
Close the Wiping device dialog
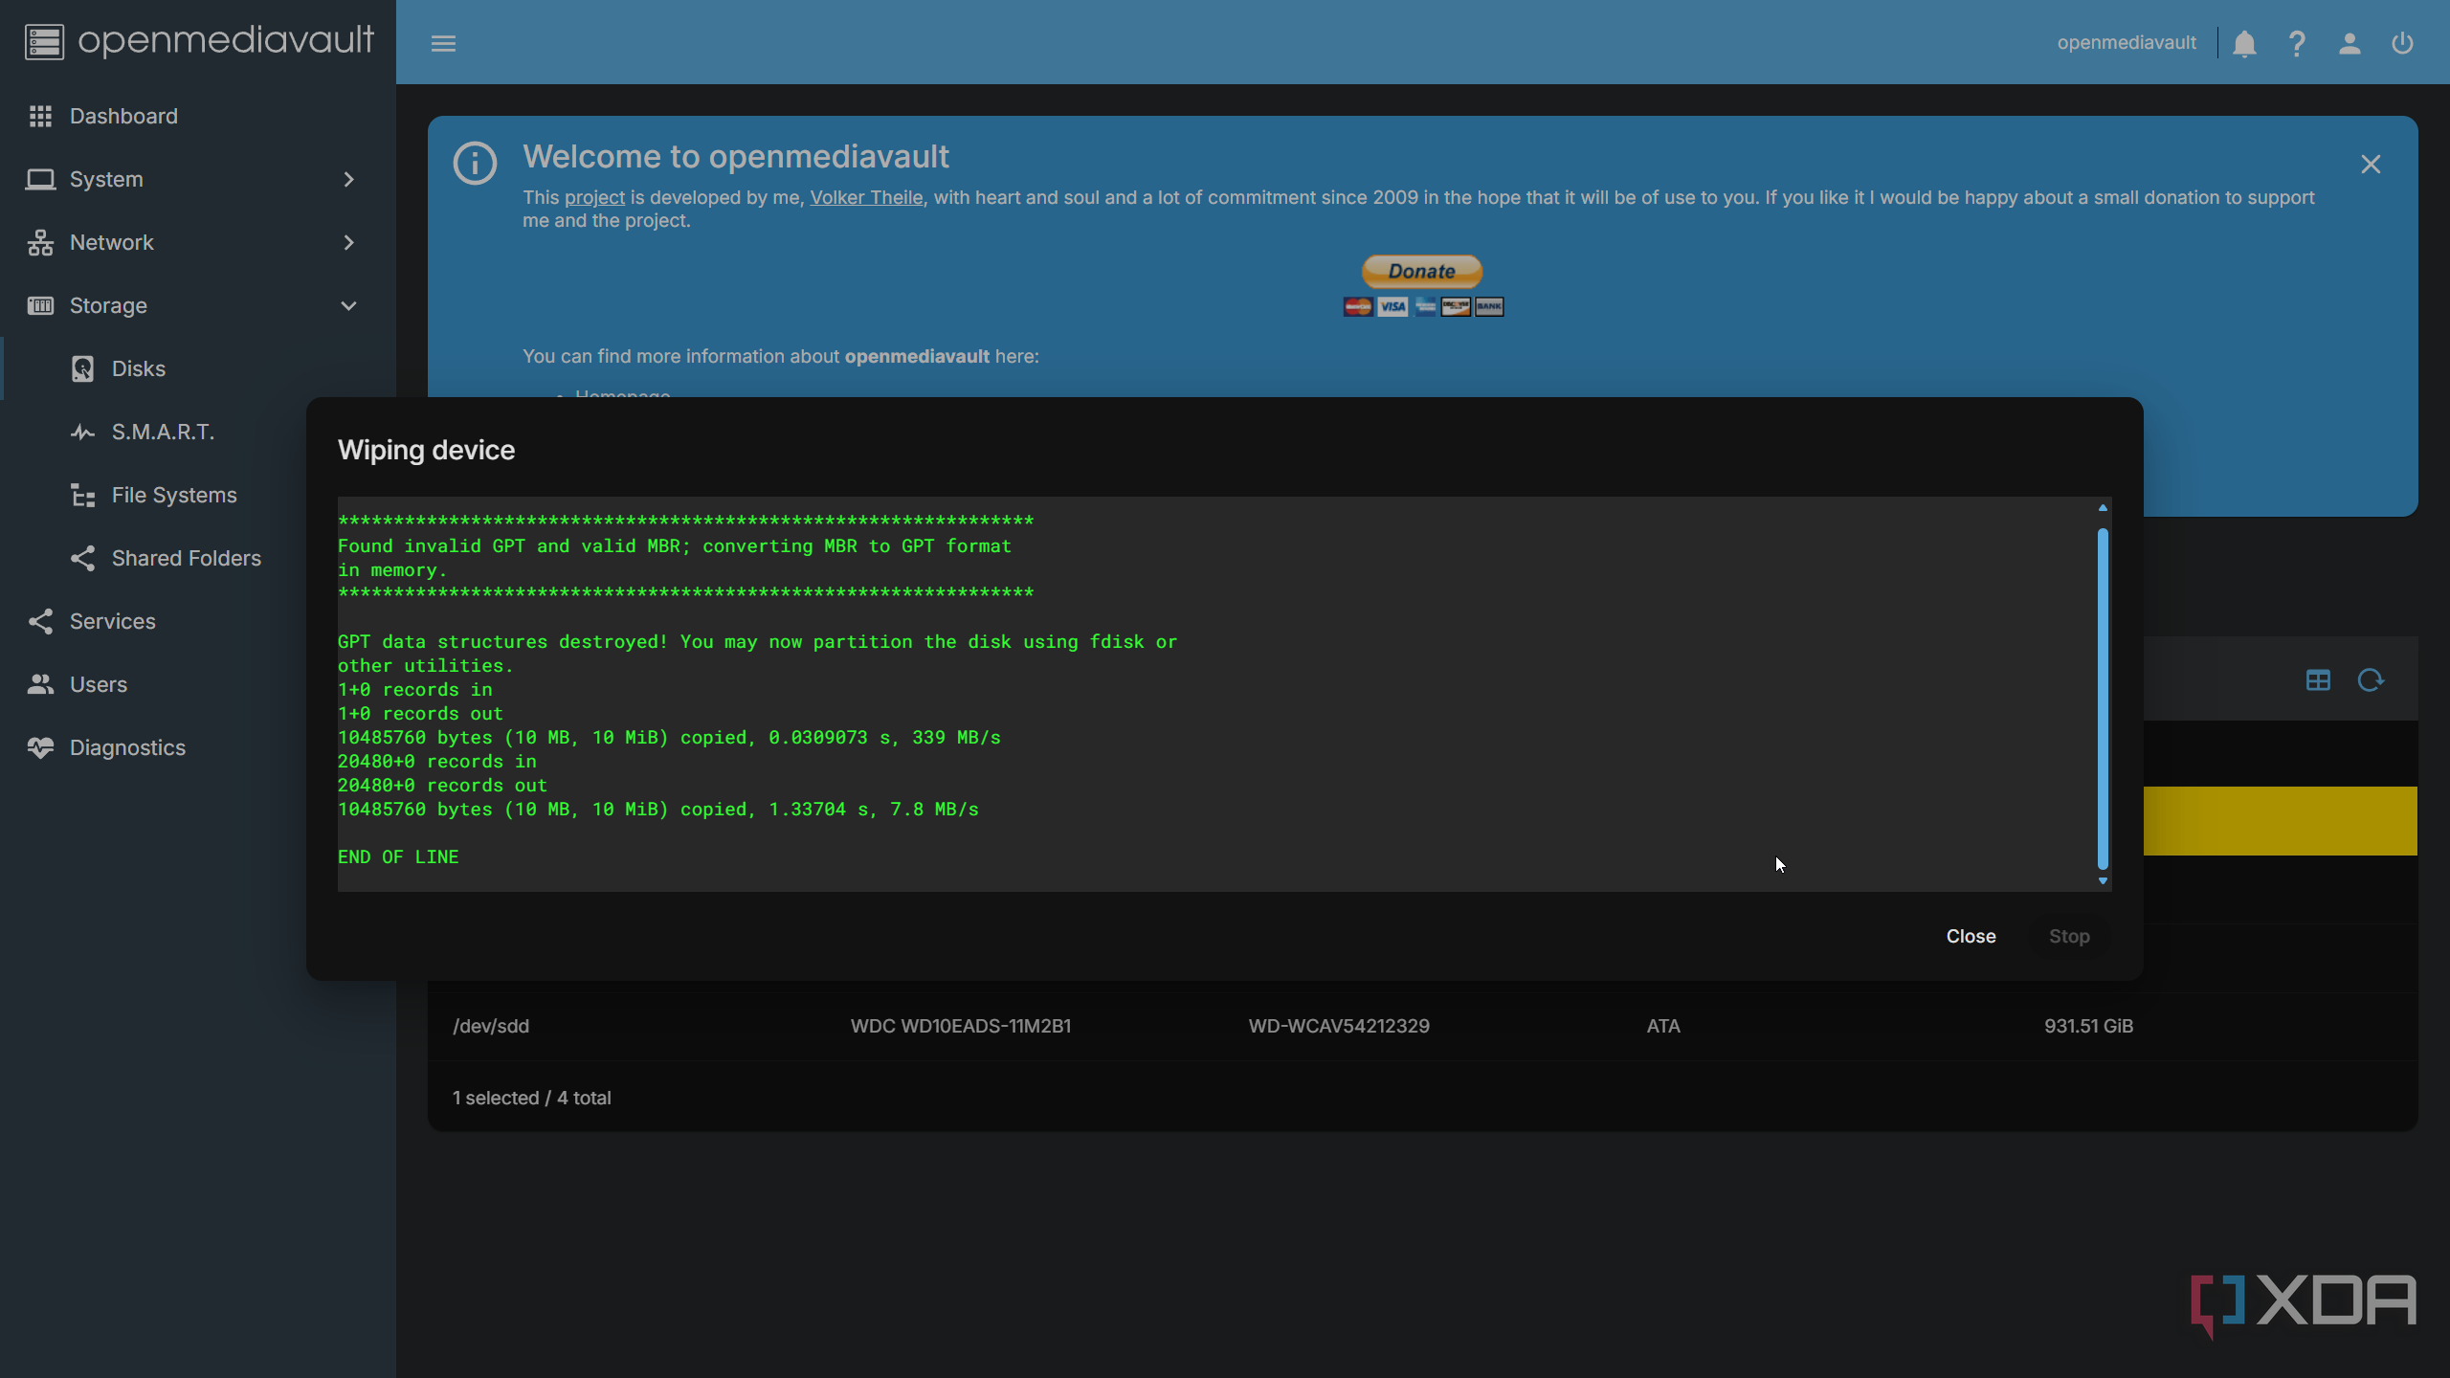tap(1971, 936)
